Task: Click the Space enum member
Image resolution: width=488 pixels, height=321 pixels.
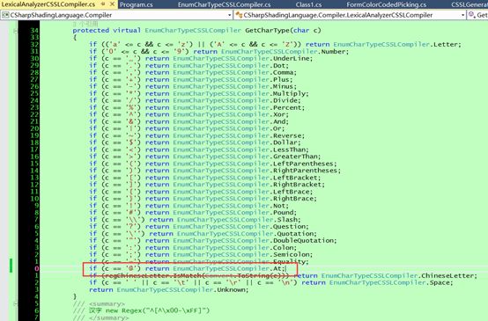Action: click(440, 282)
